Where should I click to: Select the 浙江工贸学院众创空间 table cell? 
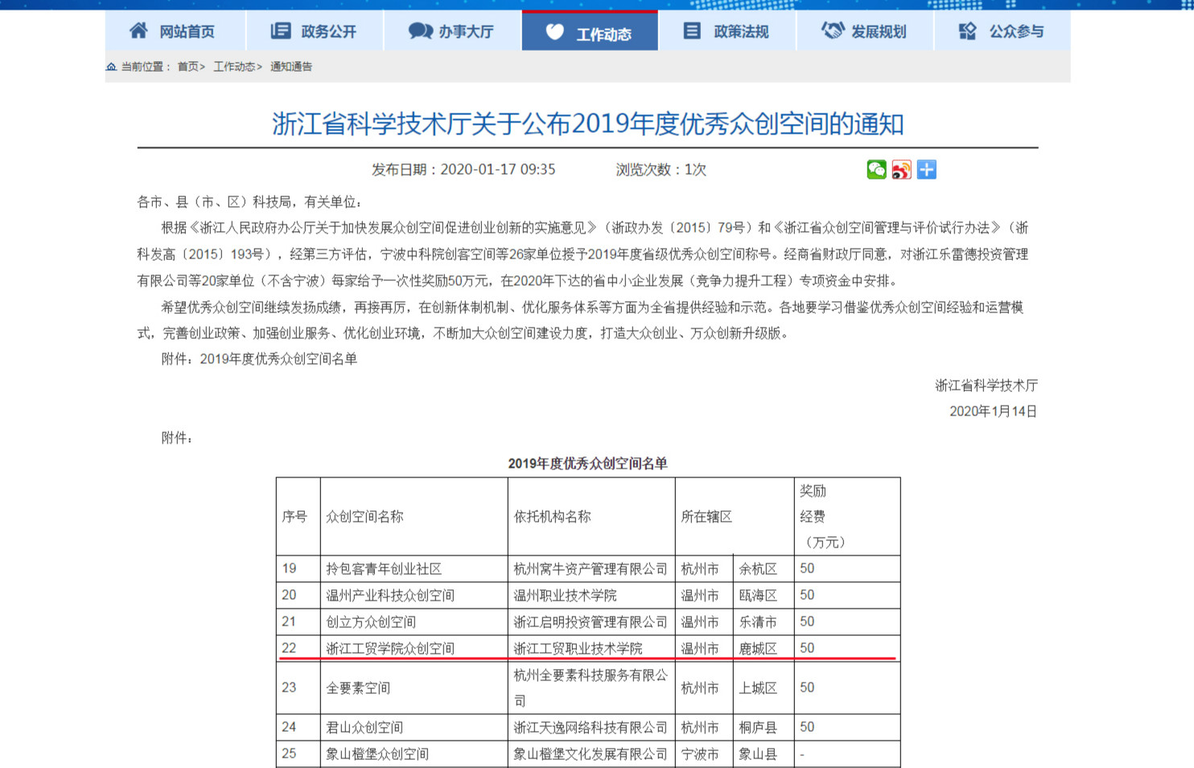click(x=390, y=648)
